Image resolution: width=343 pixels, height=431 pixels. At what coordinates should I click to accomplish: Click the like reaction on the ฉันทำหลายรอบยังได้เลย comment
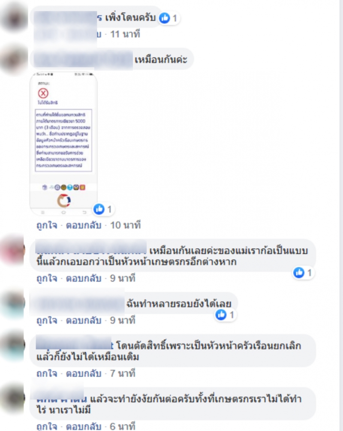[x=221, y=315]
